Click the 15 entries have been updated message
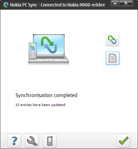This screenshot has height=149, width=138. (41, 105)
